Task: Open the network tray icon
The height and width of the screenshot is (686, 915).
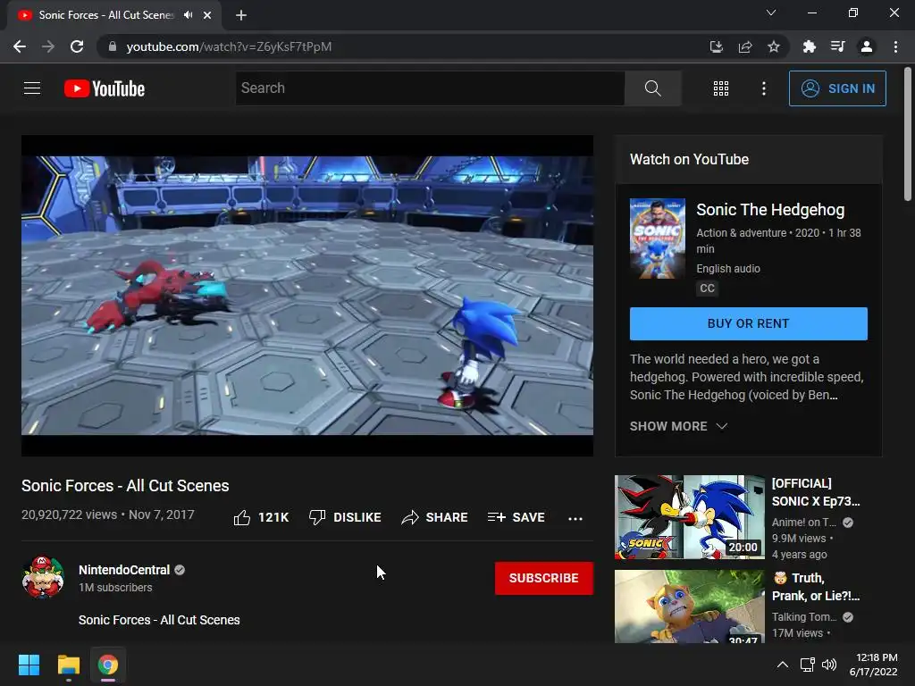Action: [x=808, y=665]
